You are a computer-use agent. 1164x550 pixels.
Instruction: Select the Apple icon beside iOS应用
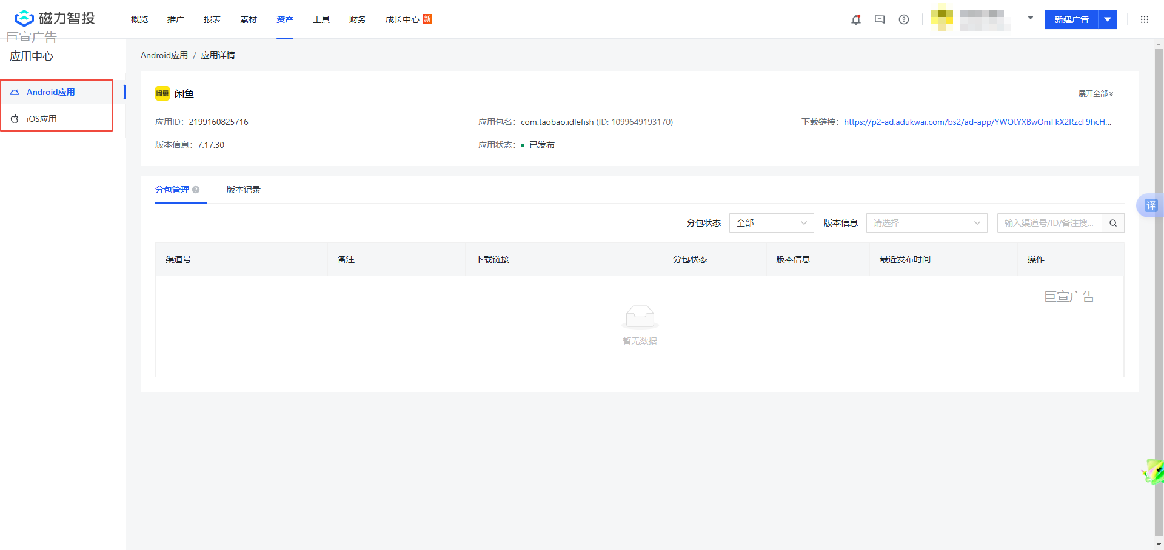click(15, 119)
